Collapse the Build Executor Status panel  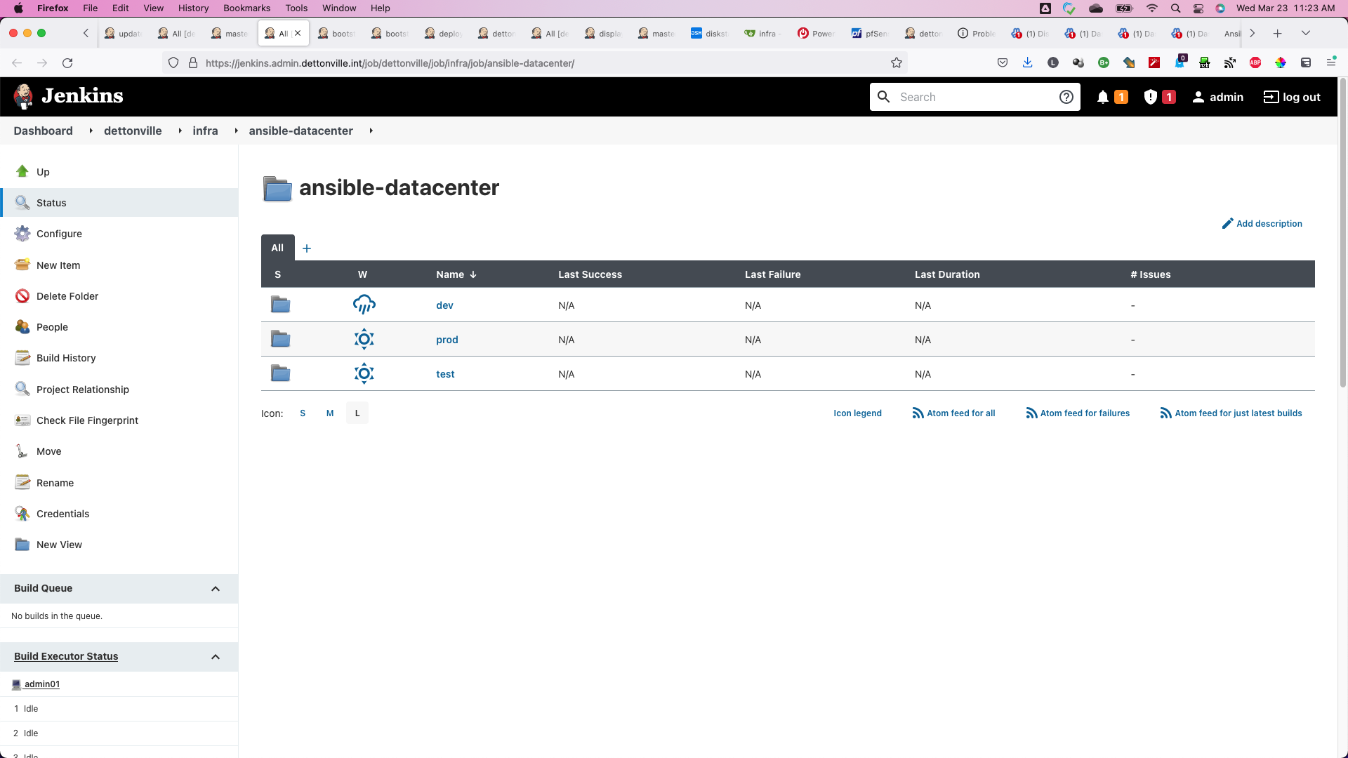point(216,657)
